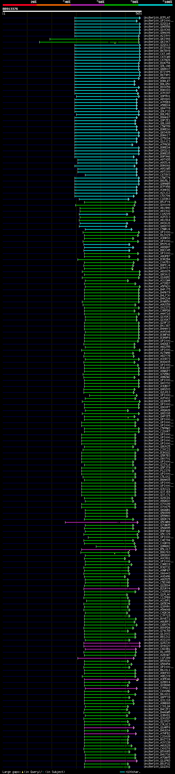Select the label UniRef100_A3XR73

click(157, 359)
